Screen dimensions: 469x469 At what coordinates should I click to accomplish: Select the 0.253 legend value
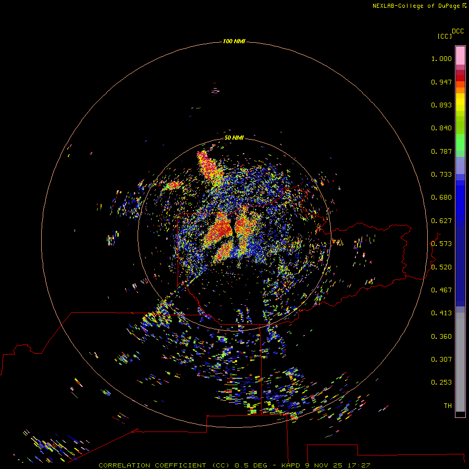[x=441, y=382]
